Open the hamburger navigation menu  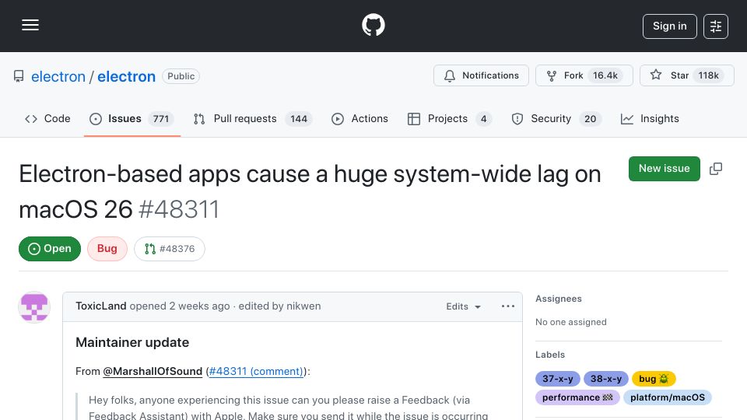pos(30,25)
